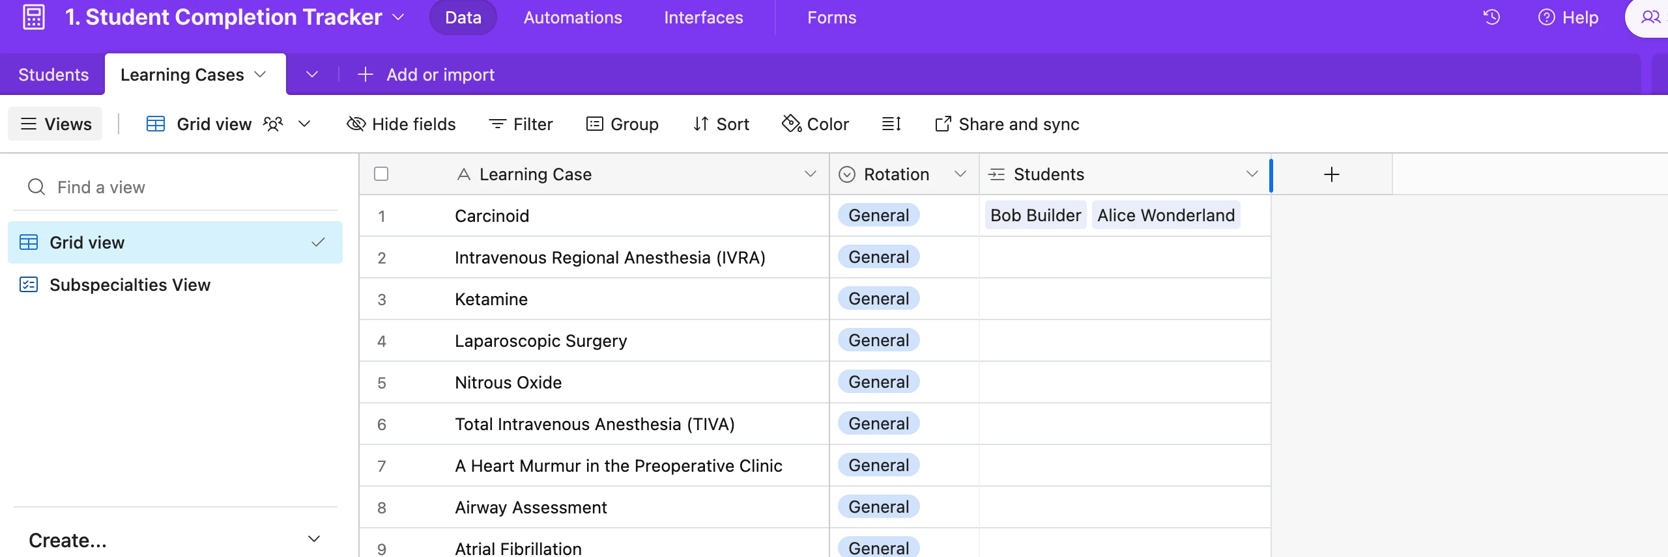Expand the Rotation column dropdown
Viewport: 1668px width, 557px height.
tap(960, 174)
